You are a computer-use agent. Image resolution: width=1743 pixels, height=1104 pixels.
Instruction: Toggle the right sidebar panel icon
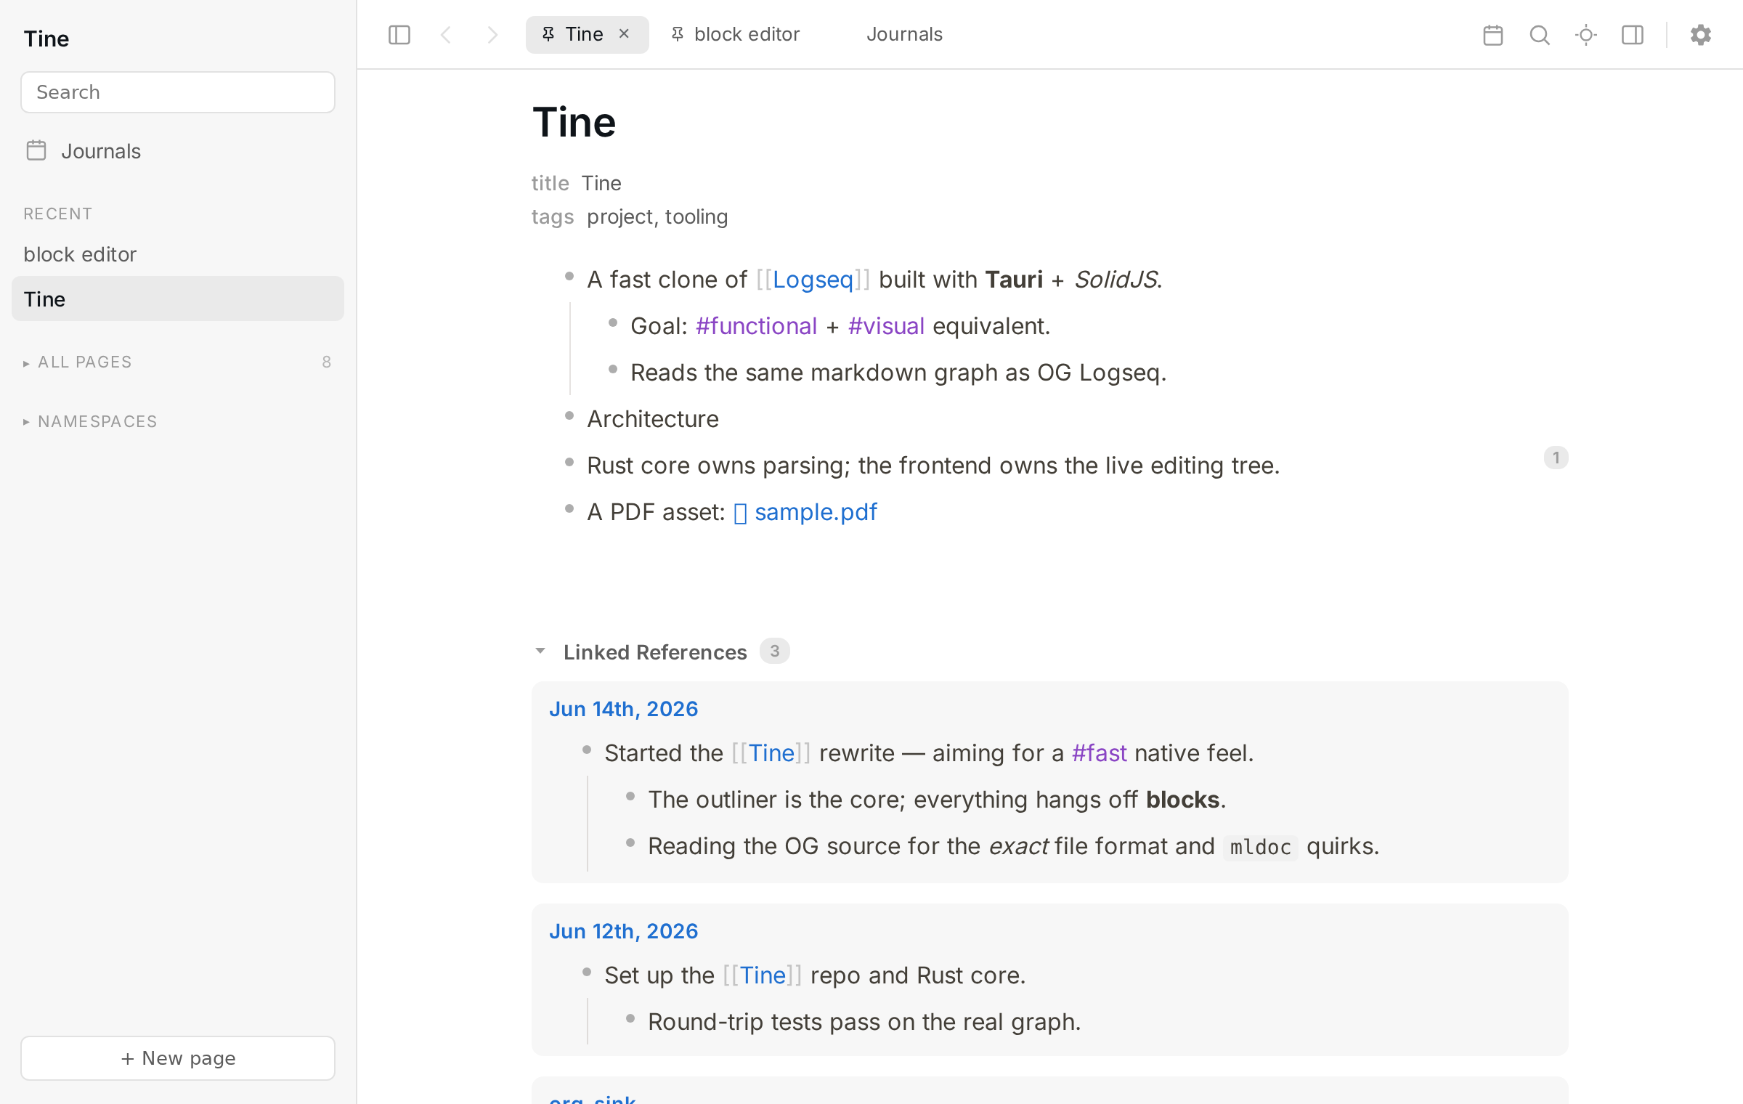coord(1633,35)
